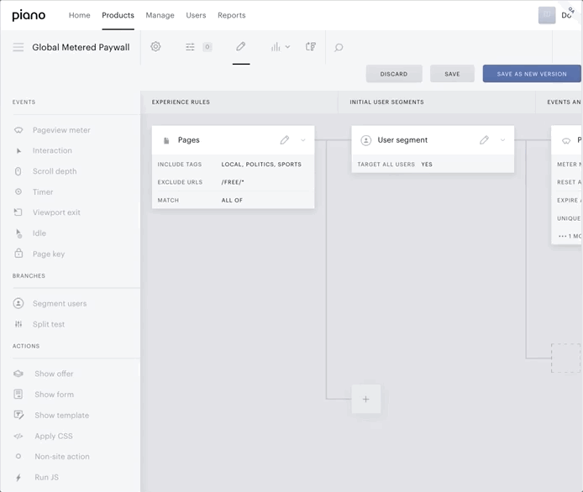Select Interaction event cursor icon
The height and width of the screenshot is (492, 583).
pos(18,151)
